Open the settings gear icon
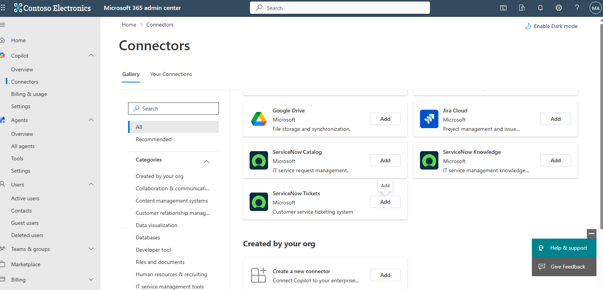 (559, 8)
